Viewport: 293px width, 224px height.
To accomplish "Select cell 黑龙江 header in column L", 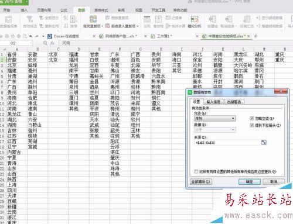I will click(x=243, y=54).
